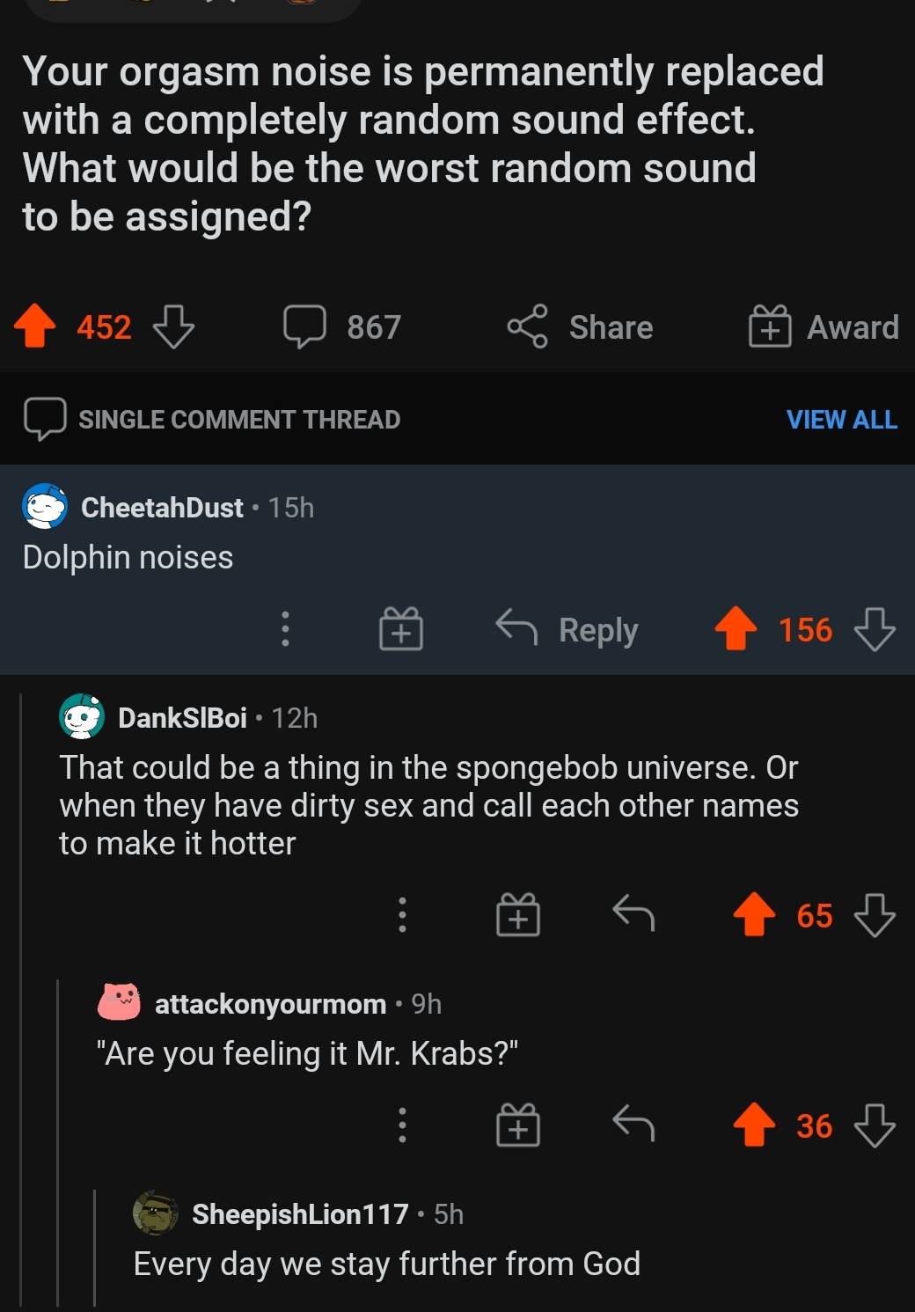Open more options on attackonyourmom's comment

pos(402,1125)
